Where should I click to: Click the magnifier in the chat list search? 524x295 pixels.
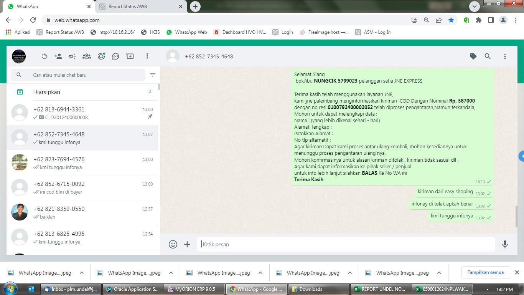[x=19, y=75]
